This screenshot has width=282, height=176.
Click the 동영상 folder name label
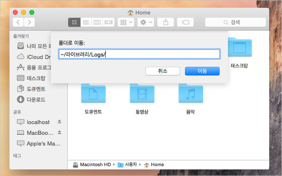(x=142, y=112)
